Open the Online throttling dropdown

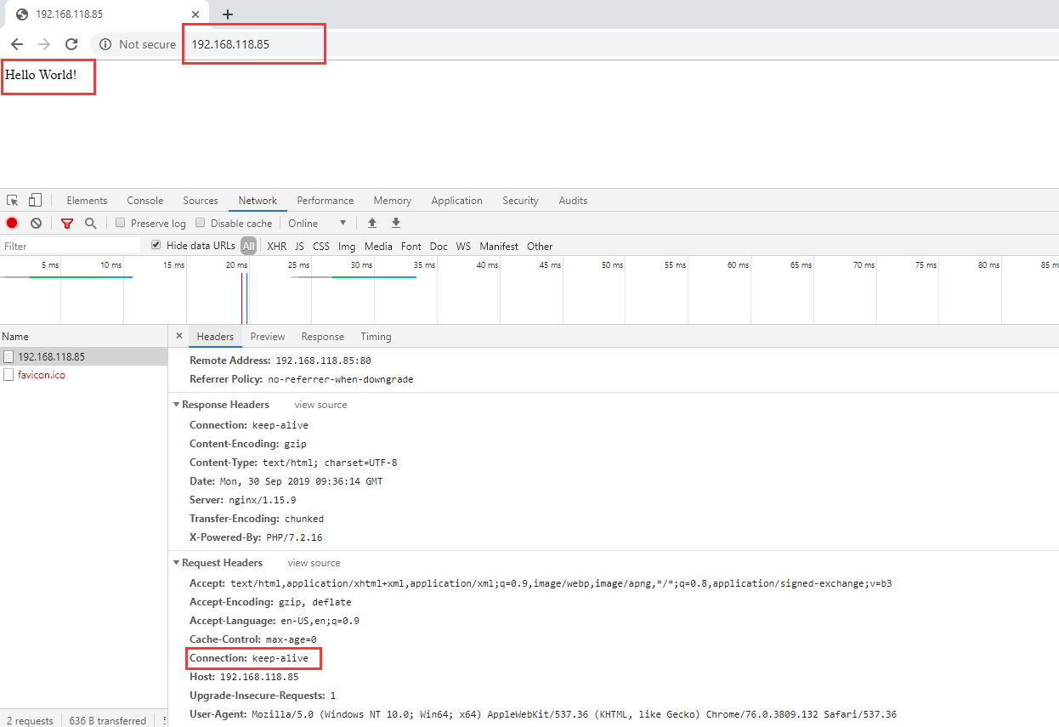317,223
